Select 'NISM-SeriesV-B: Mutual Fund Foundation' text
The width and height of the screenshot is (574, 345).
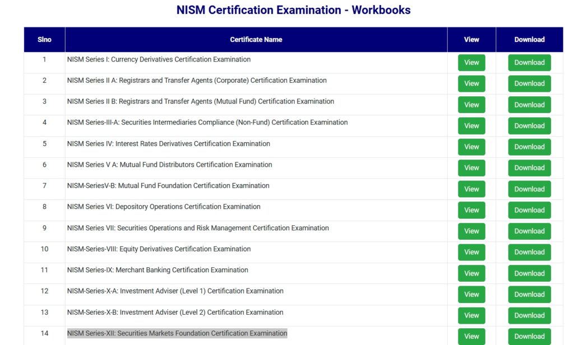(168, 186)
